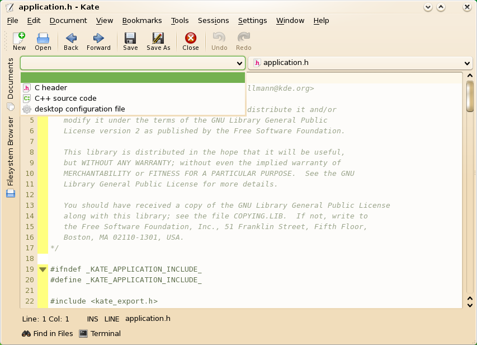
Task: Open the Window menu
Action: point(290,21)
